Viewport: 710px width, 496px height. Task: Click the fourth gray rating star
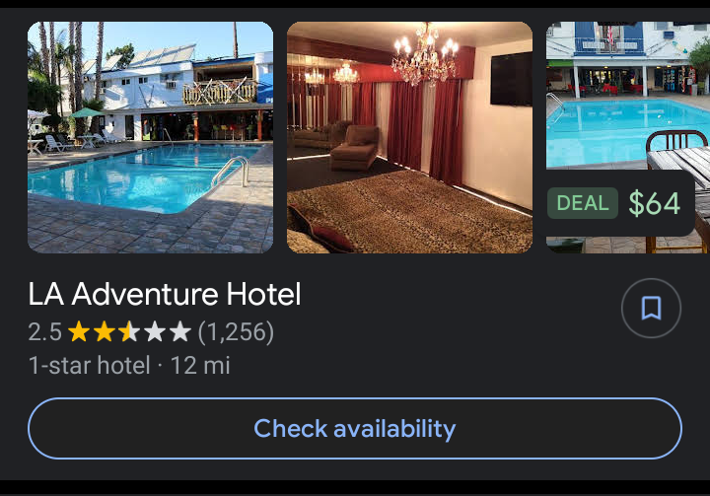(155, 331)
